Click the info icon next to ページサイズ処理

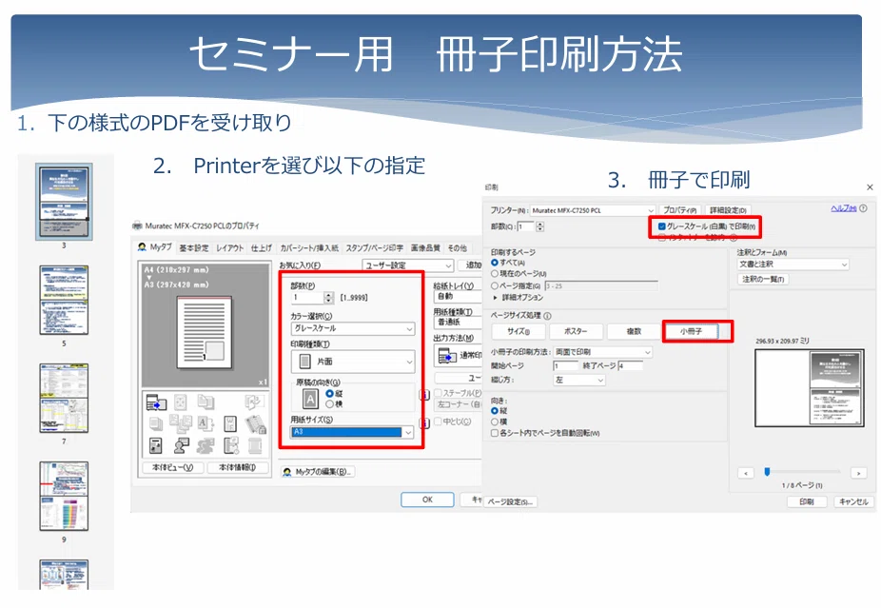tap(547, 316)
